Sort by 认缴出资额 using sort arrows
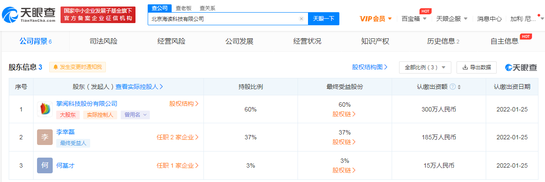545x182 pixels. click(459, 87)
